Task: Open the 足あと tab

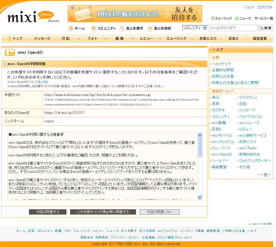Action: 234,38
